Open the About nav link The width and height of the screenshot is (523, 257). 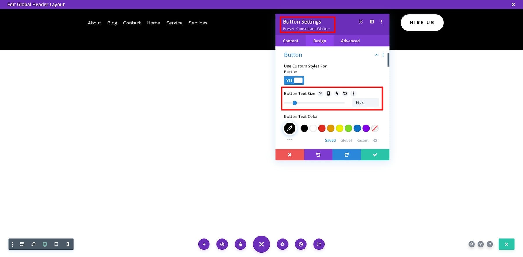(x=94, y=23)
